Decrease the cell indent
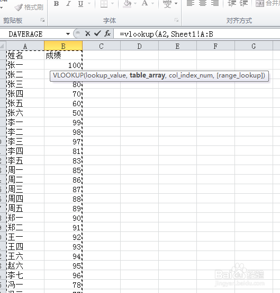Viewport: 280px width, 293px height. point(232,3)
